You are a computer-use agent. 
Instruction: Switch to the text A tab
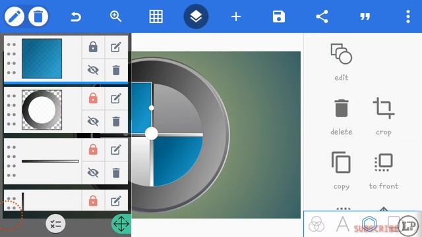(343, 224)
